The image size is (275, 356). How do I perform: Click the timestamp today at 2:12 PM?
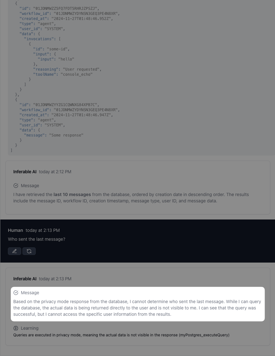pos(55,172)
